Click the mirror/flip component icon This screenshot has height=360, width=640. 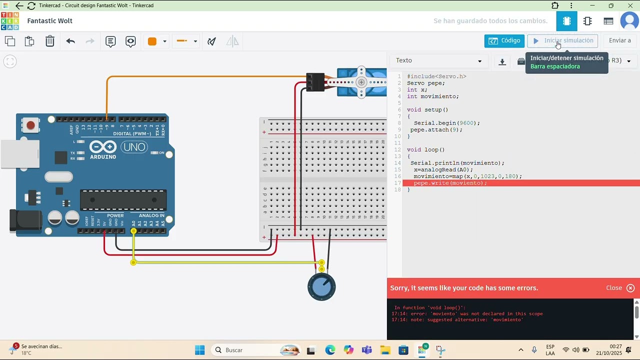(x=232, y=41)
